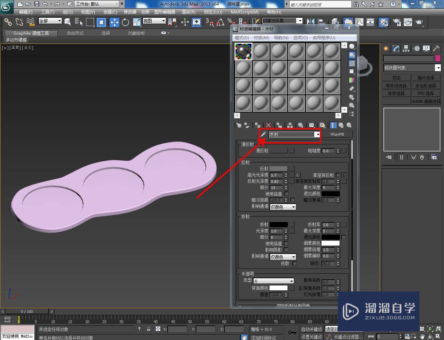The height and width of the screenshot is (340, 444).
Task: Click the VRayMtl material type button
Action: pyautogui.click(x=337, y=134)
